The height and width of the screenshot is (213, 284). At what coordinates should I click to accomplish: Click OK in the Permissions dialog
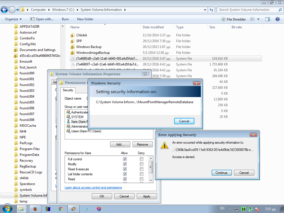102,196
